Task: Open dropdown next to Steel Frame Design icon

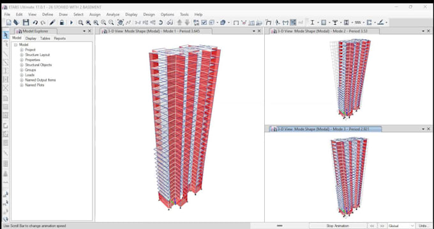Action: point(318,23)
